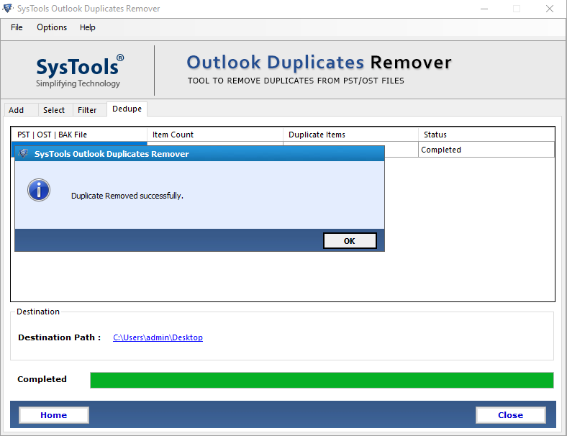Click the SysTools logo in banner
Viewport: 567px width, 436px height.
(79, 72)
